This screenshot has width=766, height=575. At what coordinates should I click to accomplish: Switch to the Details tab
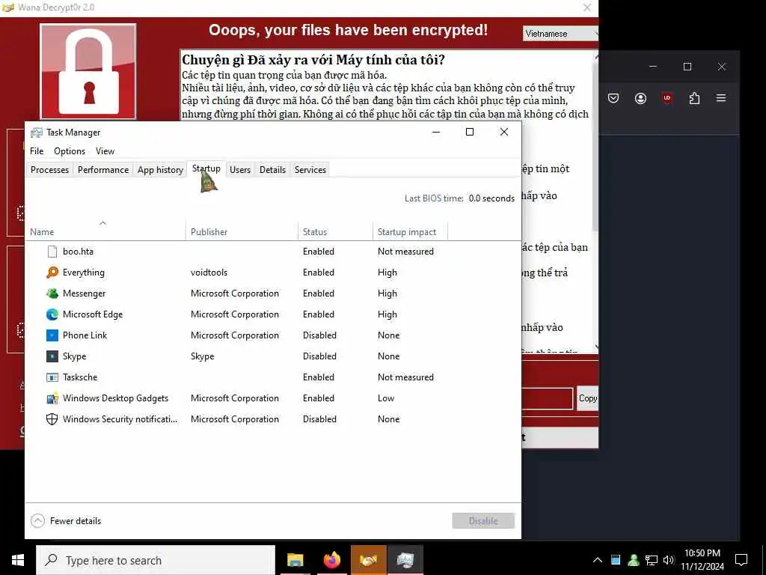[272, 170]
